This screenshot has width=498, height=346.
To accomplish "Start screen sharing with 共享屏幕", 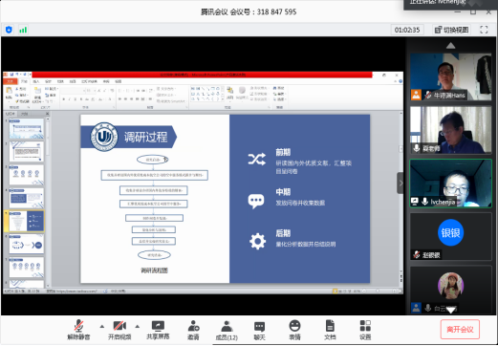I will pyautogui.click(x=158, y=330).
